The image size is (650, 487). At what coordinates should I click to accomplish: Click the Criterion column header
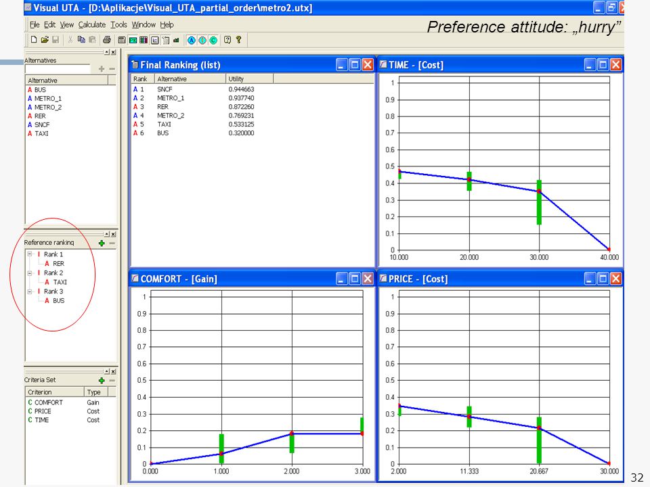coord(54,392)
